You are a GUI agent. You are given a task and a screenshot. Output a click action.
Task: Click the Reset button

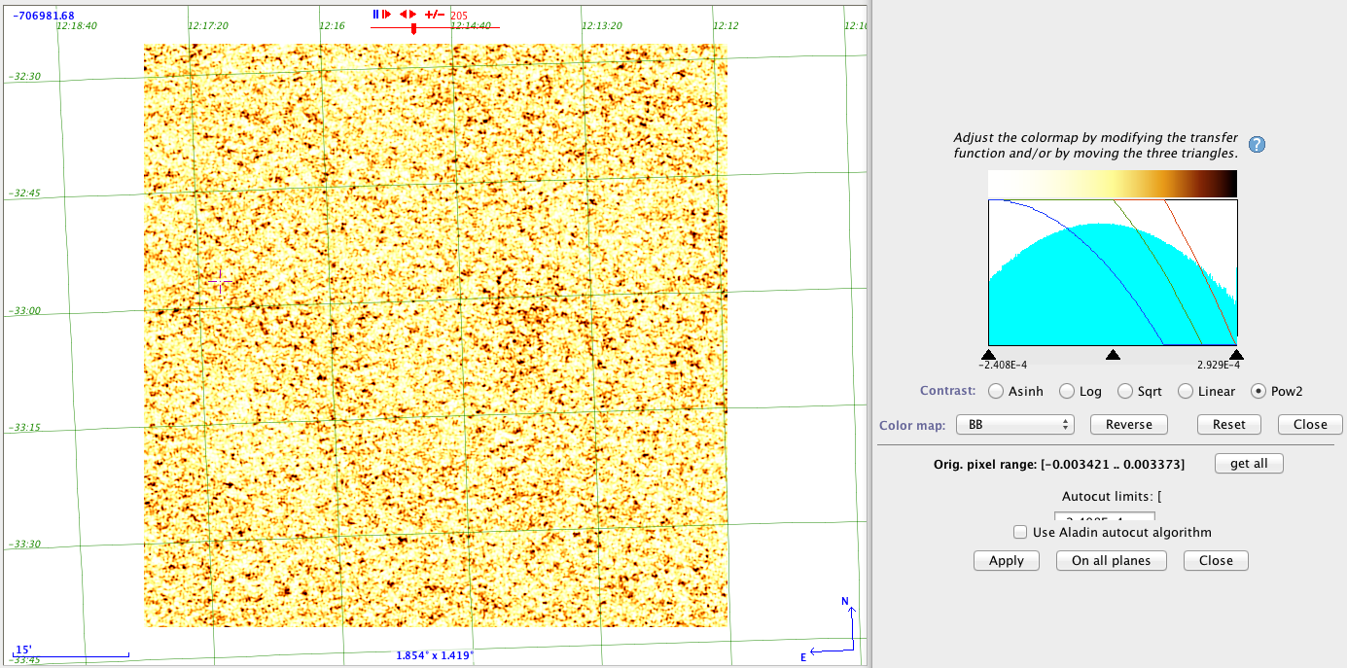tap(1229, 424)
